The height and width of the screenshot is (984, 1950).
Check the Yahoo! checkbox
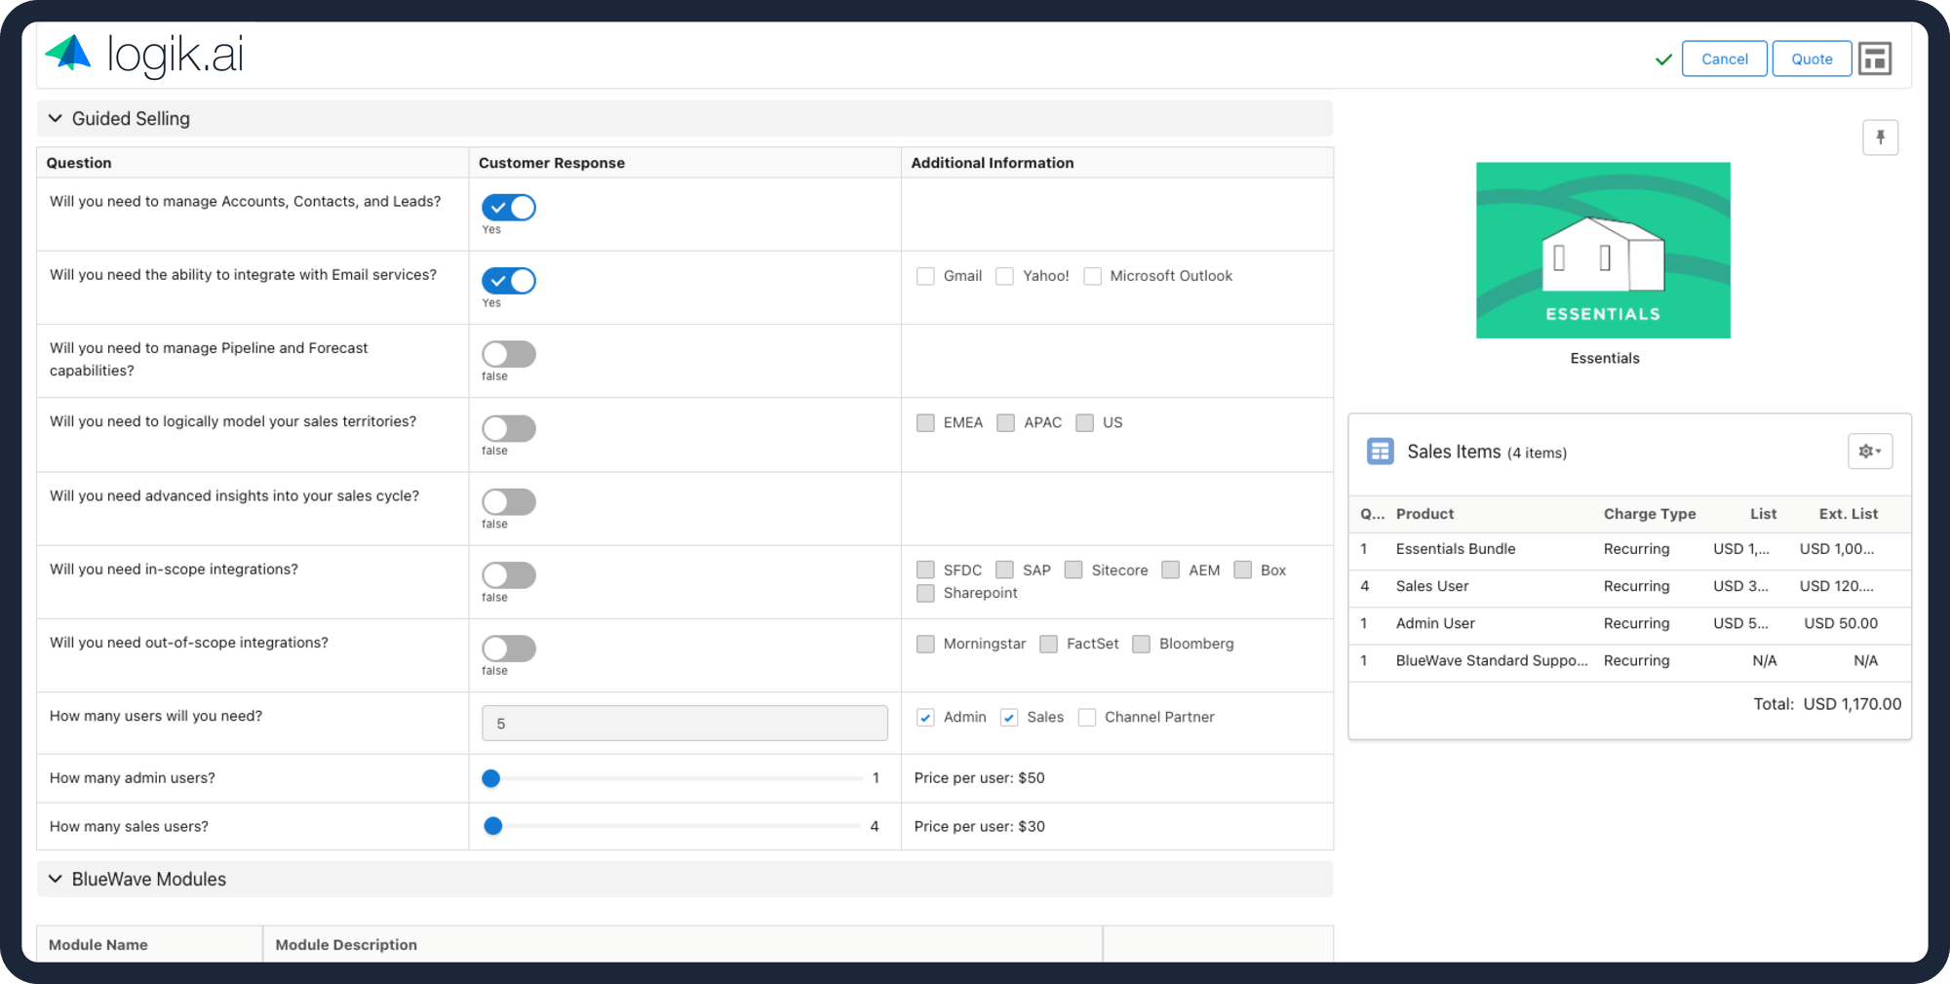(x=1004, y=276)
